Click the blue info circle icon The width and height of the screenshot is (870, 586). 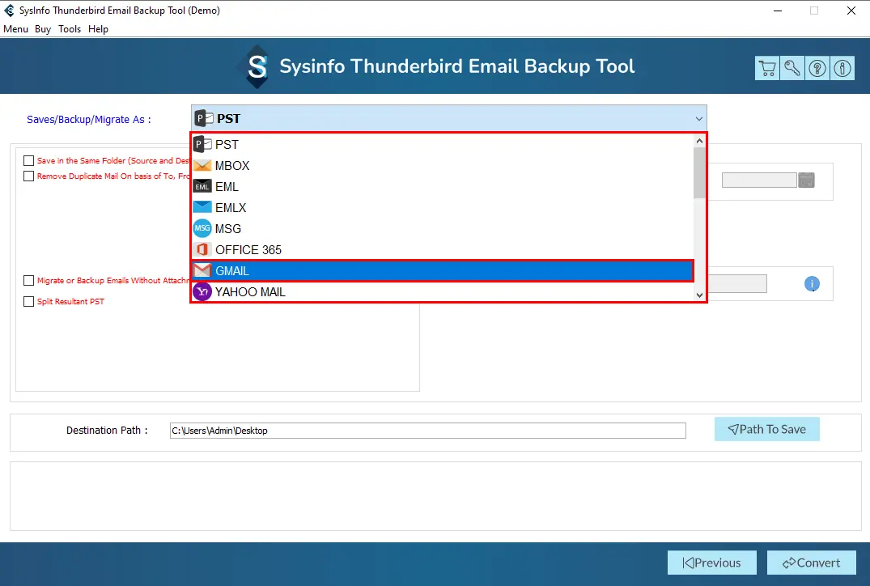point(812,283)
